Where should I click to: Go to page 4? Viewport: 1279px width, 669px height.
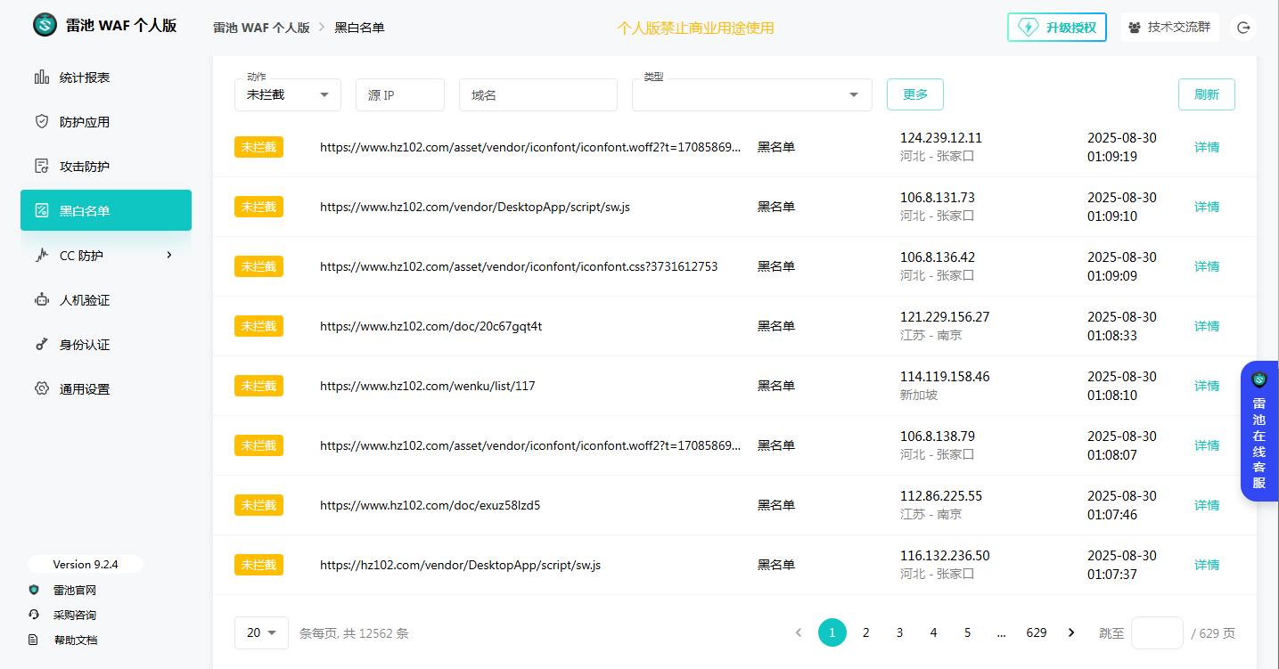pyautogui.click(x=933, y=632)
